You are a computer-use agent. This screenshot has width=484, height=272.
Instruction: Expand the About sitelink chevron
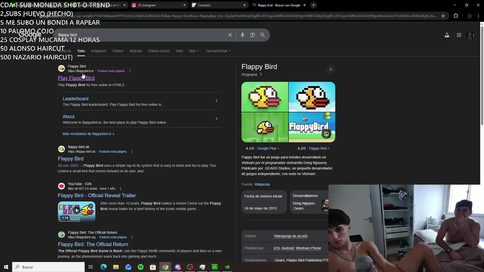click(x=216, y=119)
